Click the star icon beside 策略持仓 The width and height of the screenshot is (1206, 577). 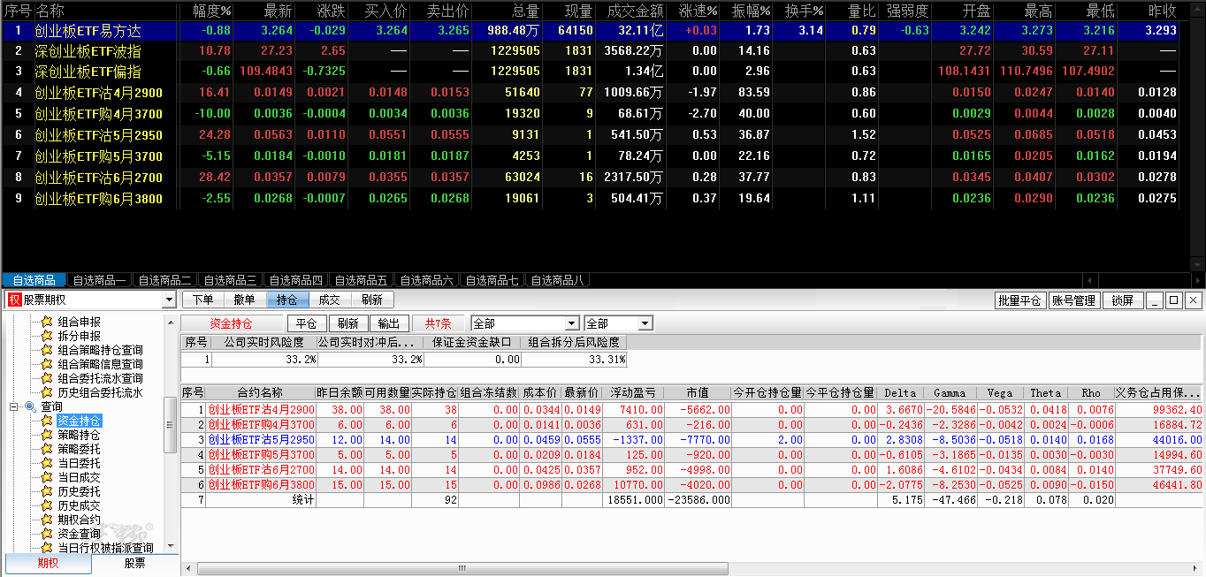pyautogui.click(x=47, y=435)
